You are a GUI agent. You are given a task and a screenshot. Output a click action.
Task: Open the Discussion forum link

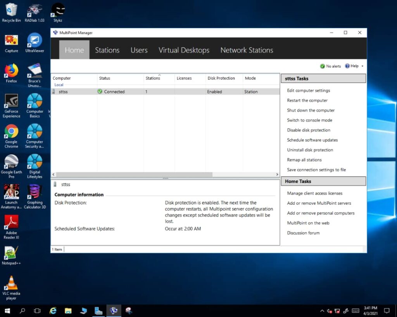pyautogui.click(x=303, y=233)
